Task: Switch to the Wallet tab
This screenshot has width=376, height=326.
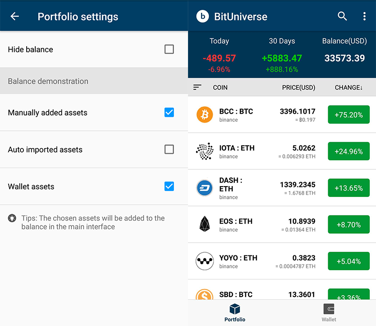Action: [329, 312]
